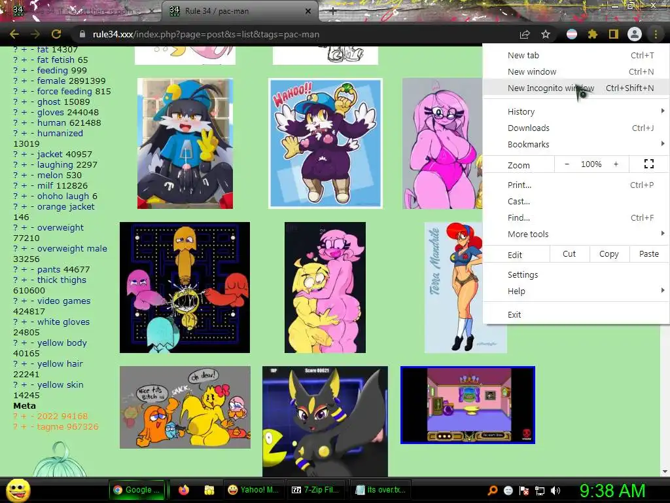Open the file explorer taskbar icon
This screenshot has height=503, width=670.
pos(209,490)
